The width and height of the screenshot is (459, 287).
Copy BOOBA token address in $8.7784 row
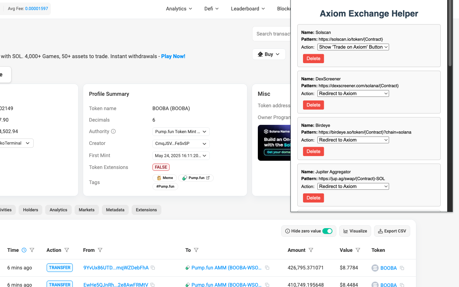click(x=402, y=268)
